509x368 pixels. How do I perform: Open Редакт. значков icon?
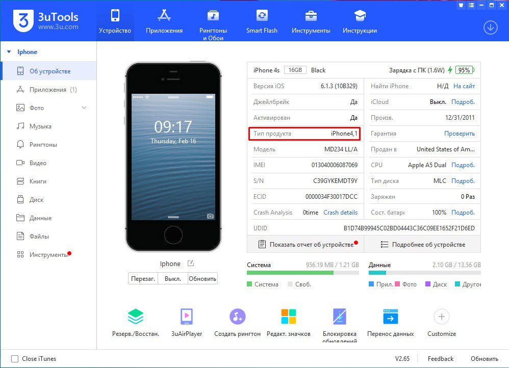pos(289,317)
